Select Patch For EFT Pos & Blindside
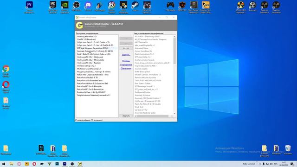Screen dimensions: 297x167 pyautogui.click(x=89, y=86)
